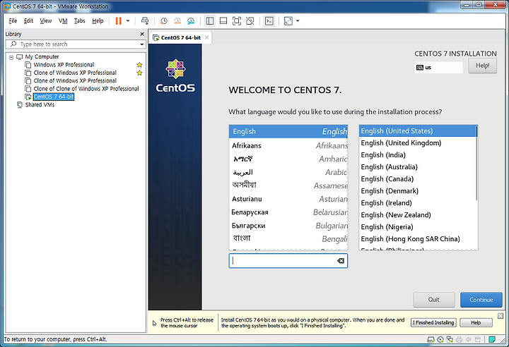509x347 pixels.
Task: Click the CD/DVD drive status icon
Action: 440,339
